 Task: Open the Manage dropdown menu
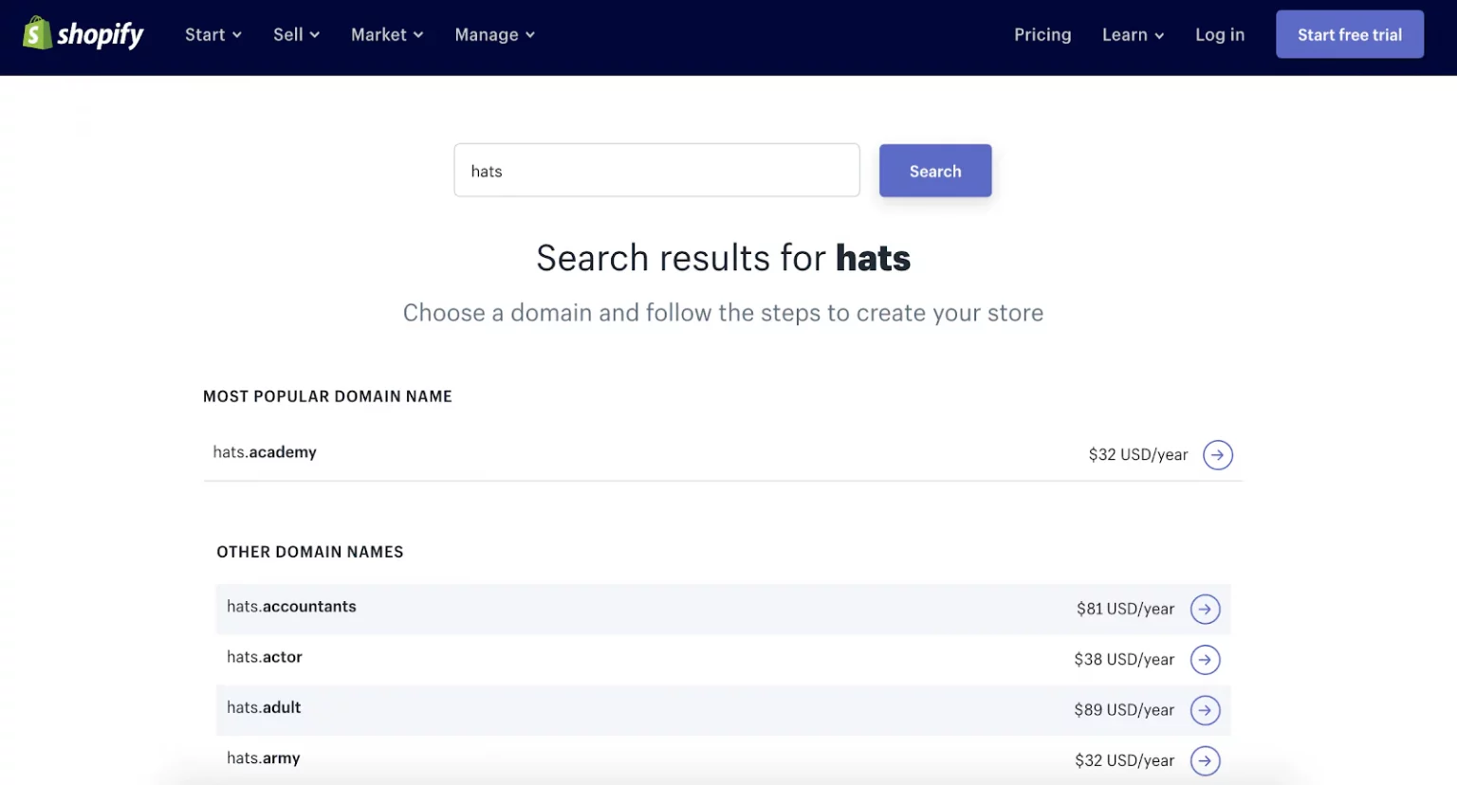tap(494, 35)
